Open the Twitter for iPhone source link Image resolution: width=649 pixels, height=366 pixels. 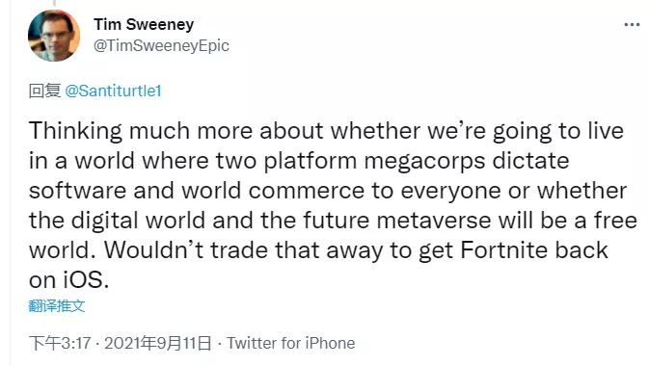click(290, 343)
